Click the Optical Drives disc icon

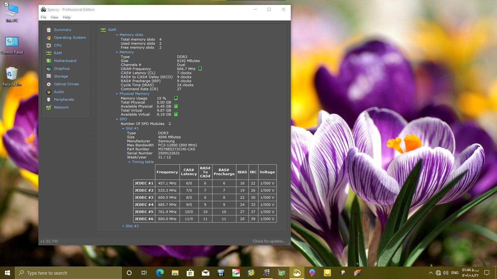coord(49,84)
